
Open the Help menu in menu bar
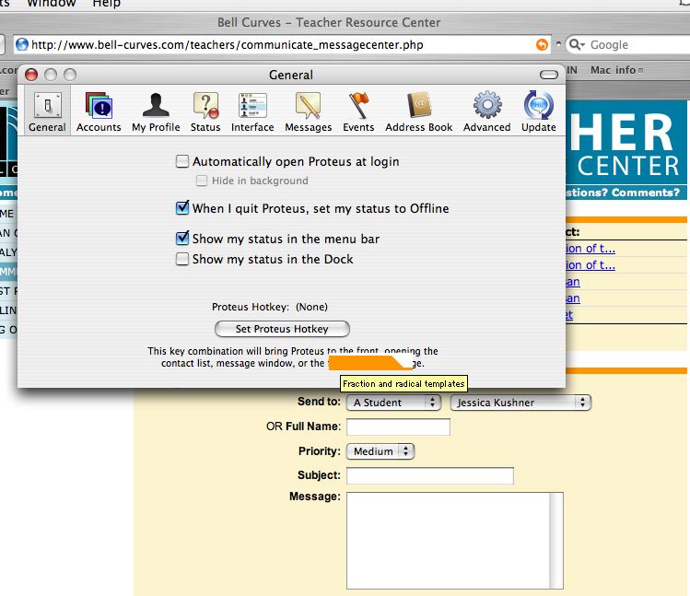click(106, 4)
